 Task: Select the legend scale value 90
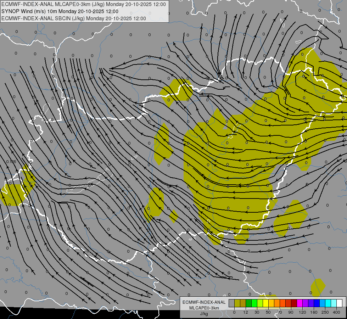coord(291,312)
